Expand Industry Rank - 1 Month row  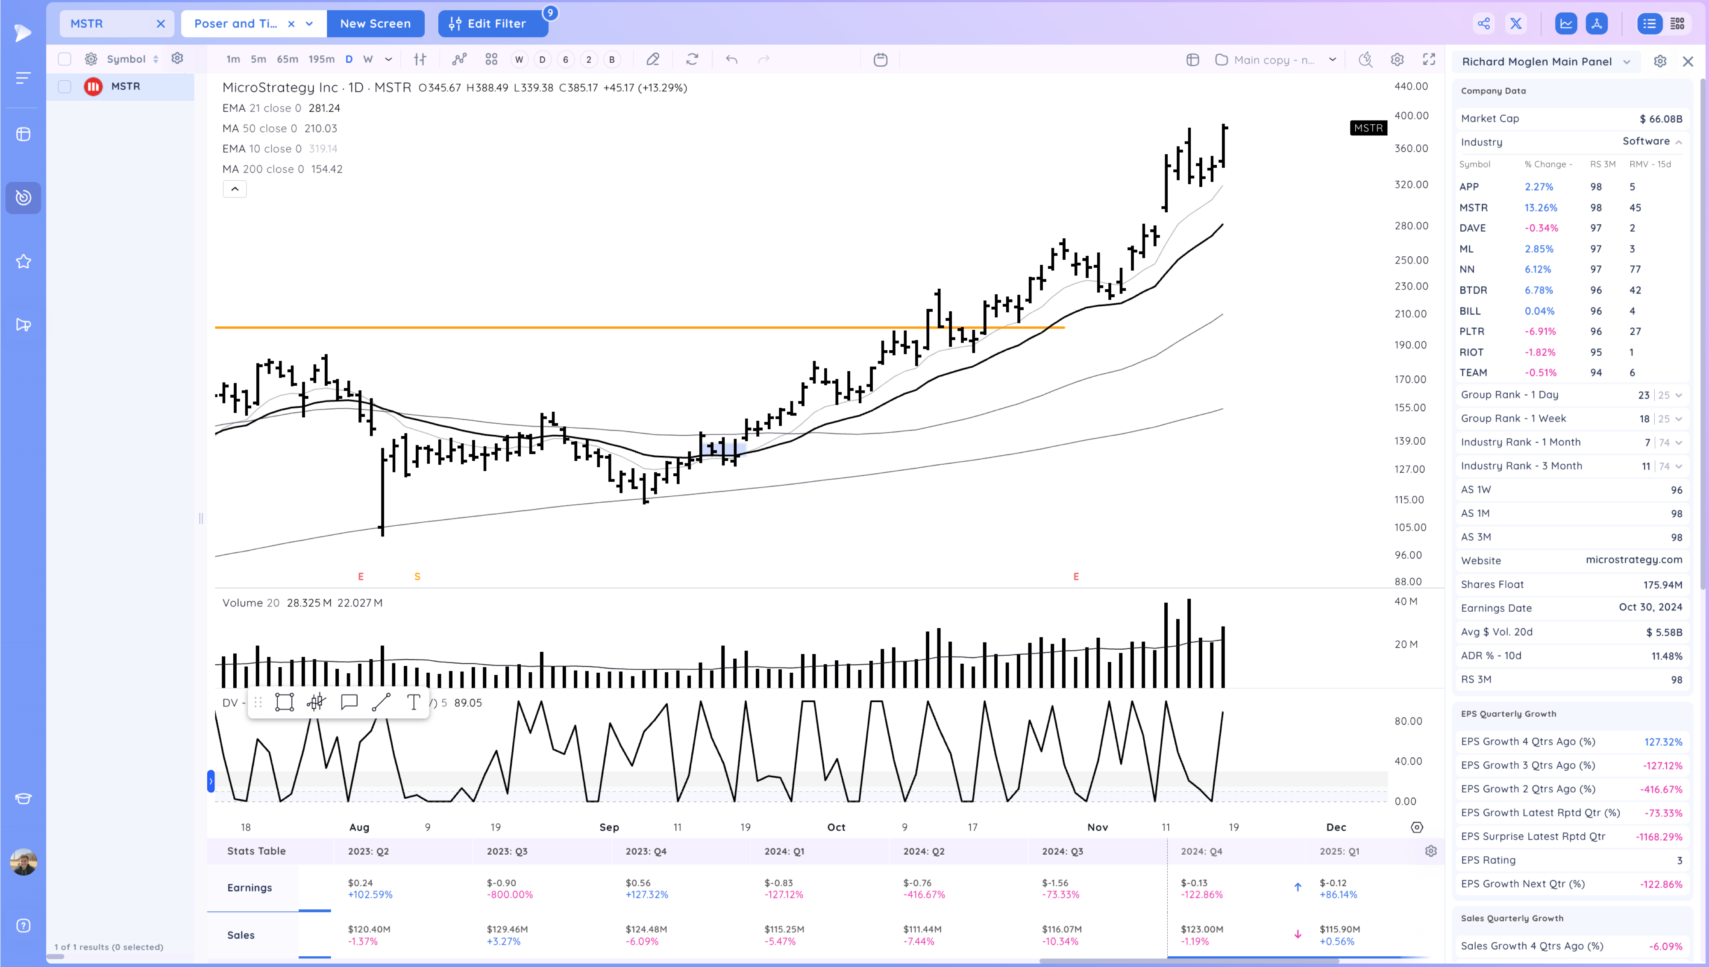(1679, 443)
